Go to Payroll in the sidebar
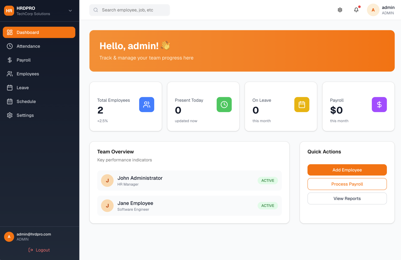 pos(24,60)
